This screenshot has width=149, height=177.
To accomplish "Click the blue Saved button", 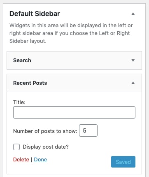I will point(123,162).
